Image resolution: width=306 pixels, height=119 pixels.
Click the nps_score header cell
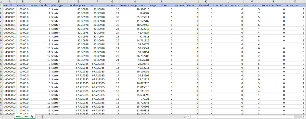coord(251,5)
